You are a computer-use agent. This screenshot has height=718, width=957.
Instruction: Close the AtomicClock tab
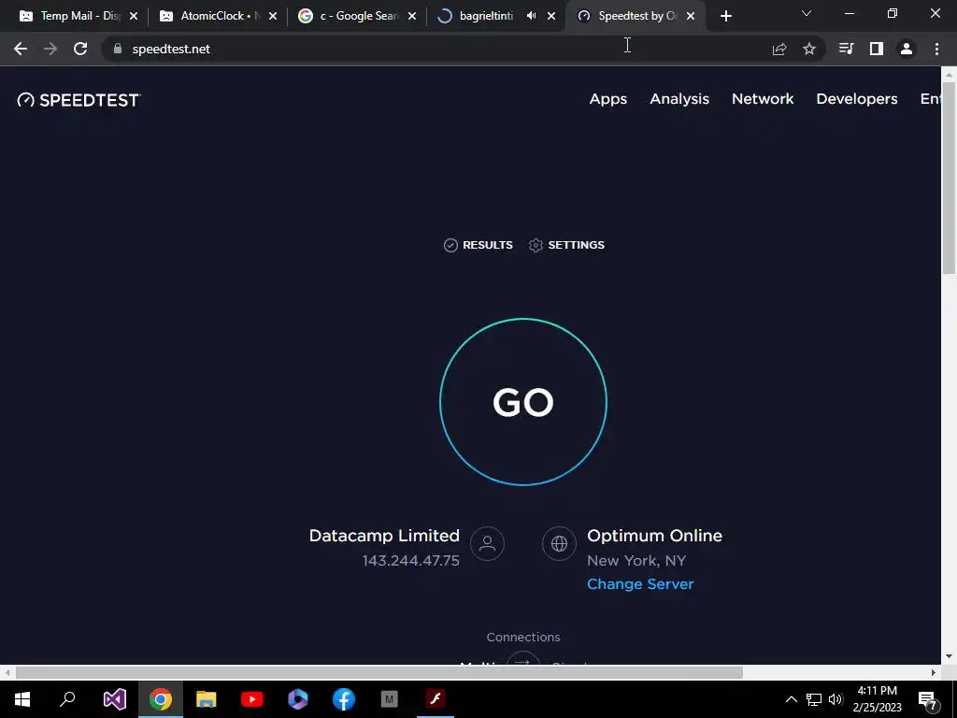point(273,16)
